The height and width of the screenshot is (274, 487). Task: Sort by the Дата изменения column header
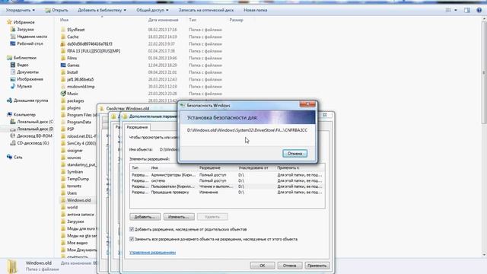pos(164,20)
